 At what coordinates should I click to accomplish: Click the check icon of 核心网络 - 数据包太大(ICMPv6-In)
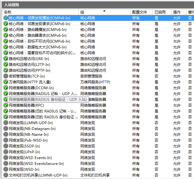click(6, 47)
